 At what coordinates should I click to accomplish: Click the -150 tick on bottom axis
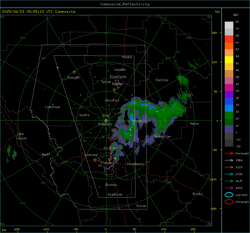[16, 229]
